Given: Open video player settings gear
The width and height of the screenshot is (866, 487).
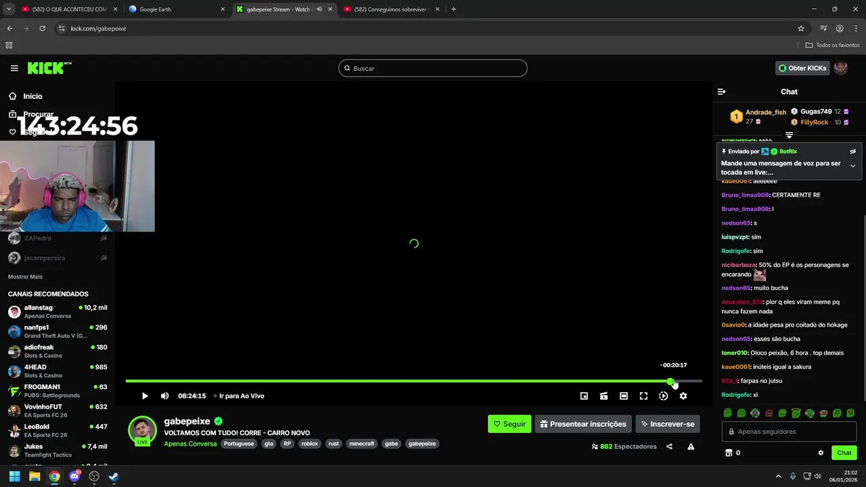Looking at the screenshot, I should point(683,396).
